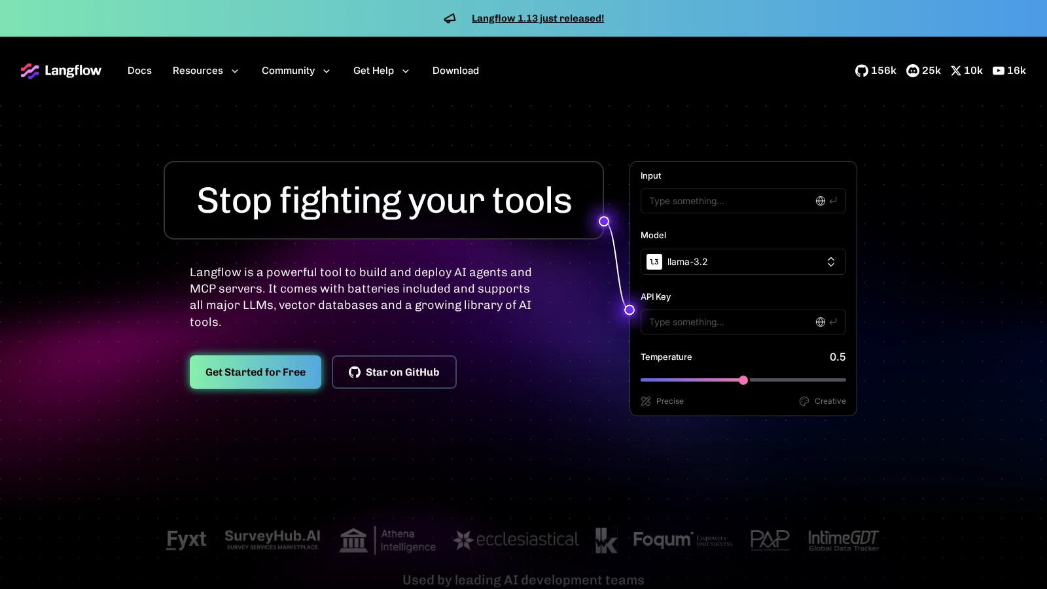
Task: Click the ecclesiastical logo
Action: pos(516,540)
